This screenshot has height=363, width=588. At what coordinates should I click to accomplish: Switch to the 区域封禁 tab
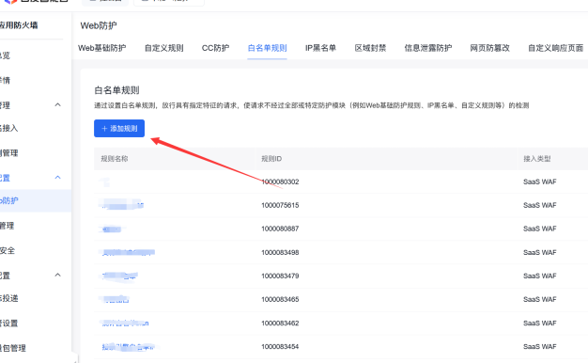370,48
